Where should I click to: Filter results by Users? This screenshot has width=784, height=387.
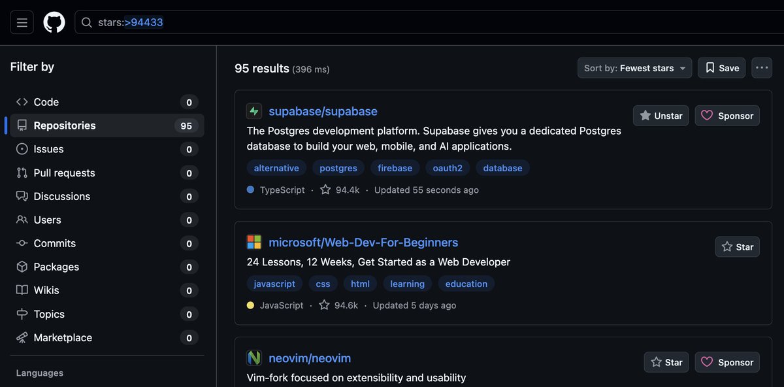(107, 220)
